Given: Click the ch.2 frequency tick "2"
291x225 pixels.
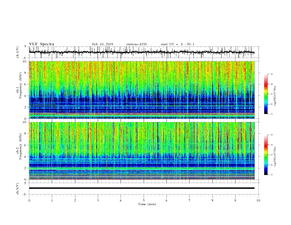Looking at the screenshot, I should tap(25, 168).
